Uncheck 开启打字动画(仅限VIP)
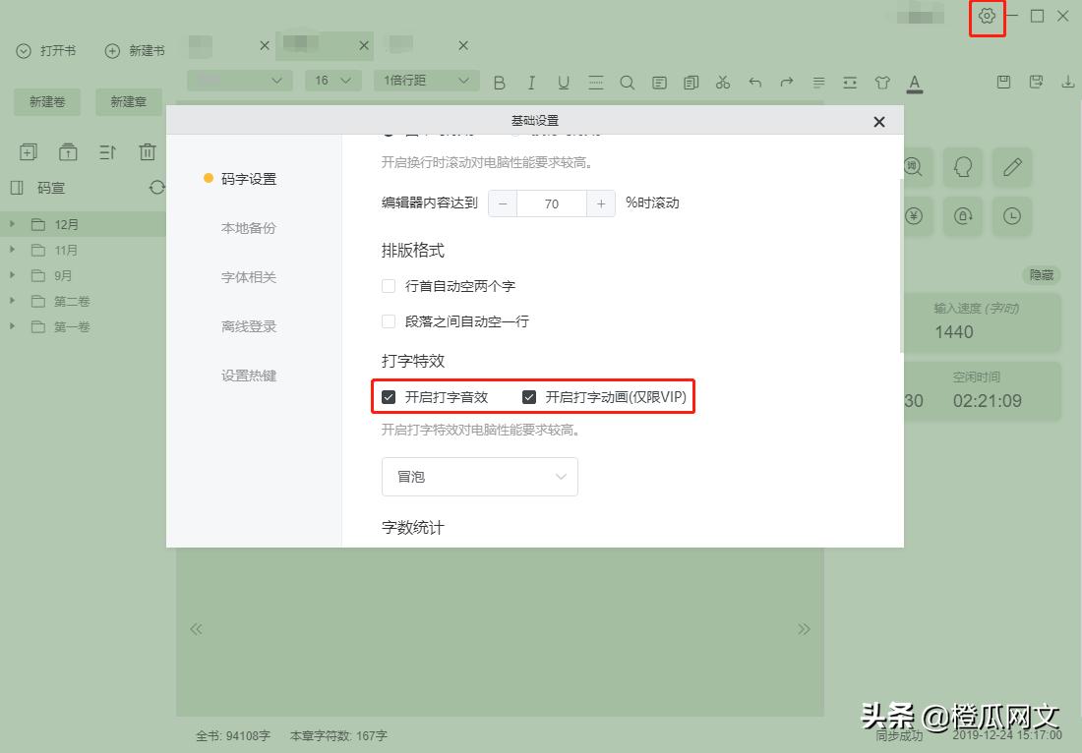 coord(528,397)
